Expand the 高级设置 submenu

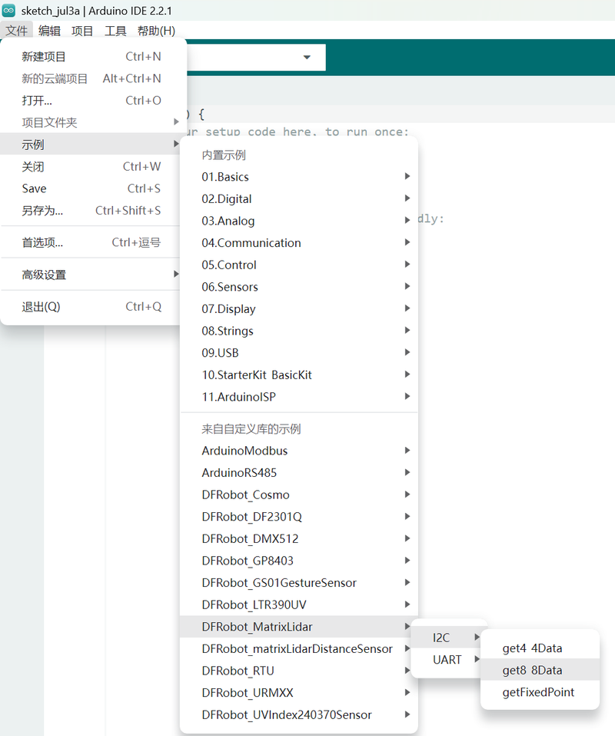click(x=44, y=275)
